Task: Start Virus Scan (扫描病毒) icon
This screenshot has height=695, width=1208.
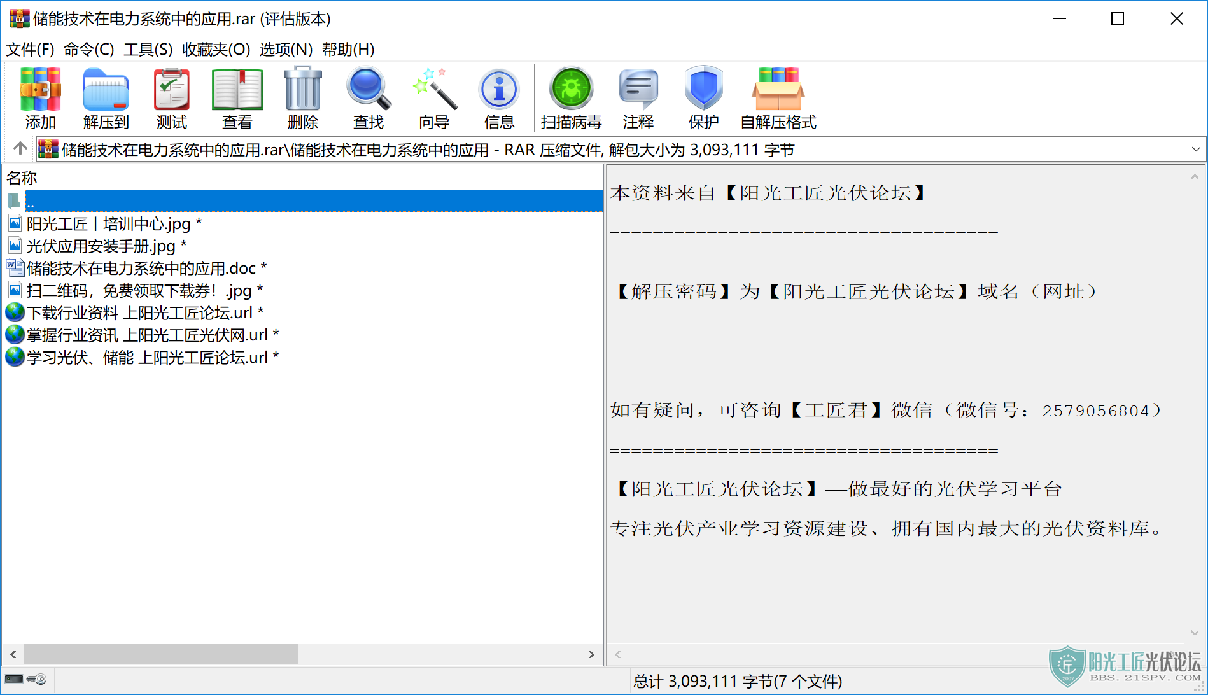Action: point(572,98)
